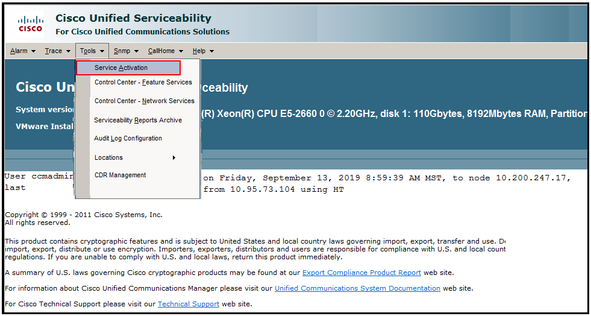Click the Help menu dropdown arrow
Image resolution: width=591 pixels, height=316 pixels.
pos(211,51)
